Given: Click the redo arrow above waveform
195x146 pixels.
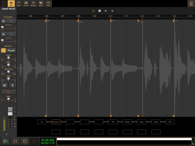Looking at the screenshot, I should (x=112, y=11).
